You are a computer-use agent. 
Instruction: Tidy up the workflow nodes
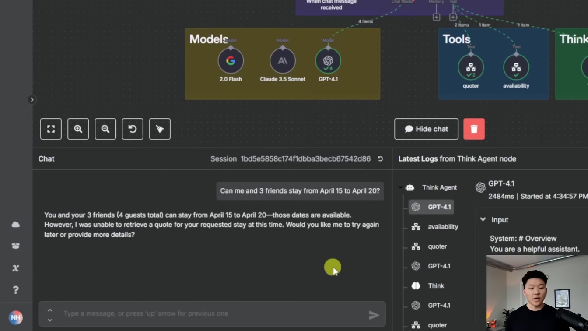point(160,129)
